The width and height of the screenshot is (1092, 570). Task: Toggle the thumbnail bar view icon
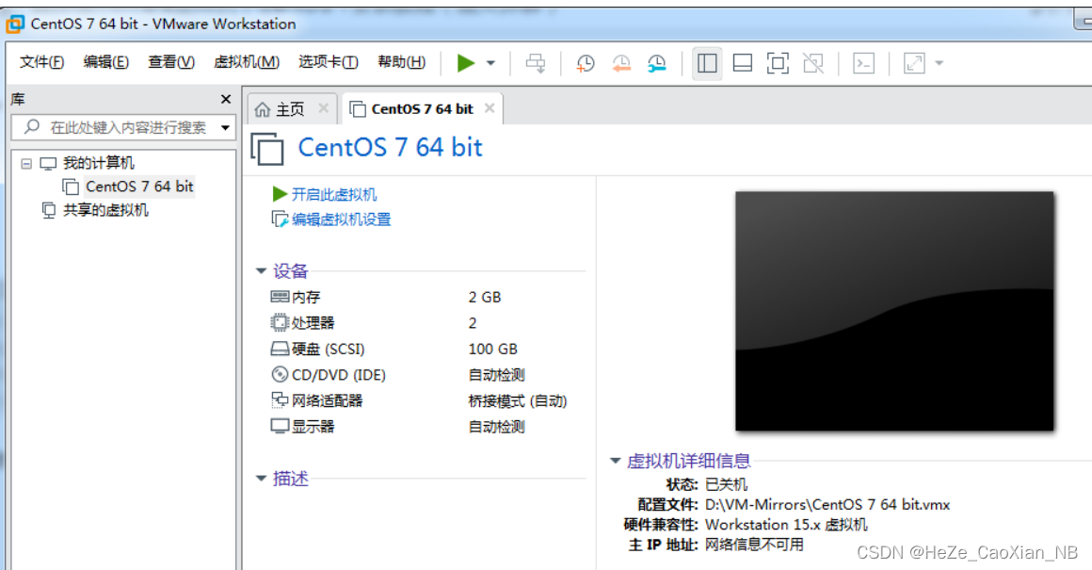743,63
